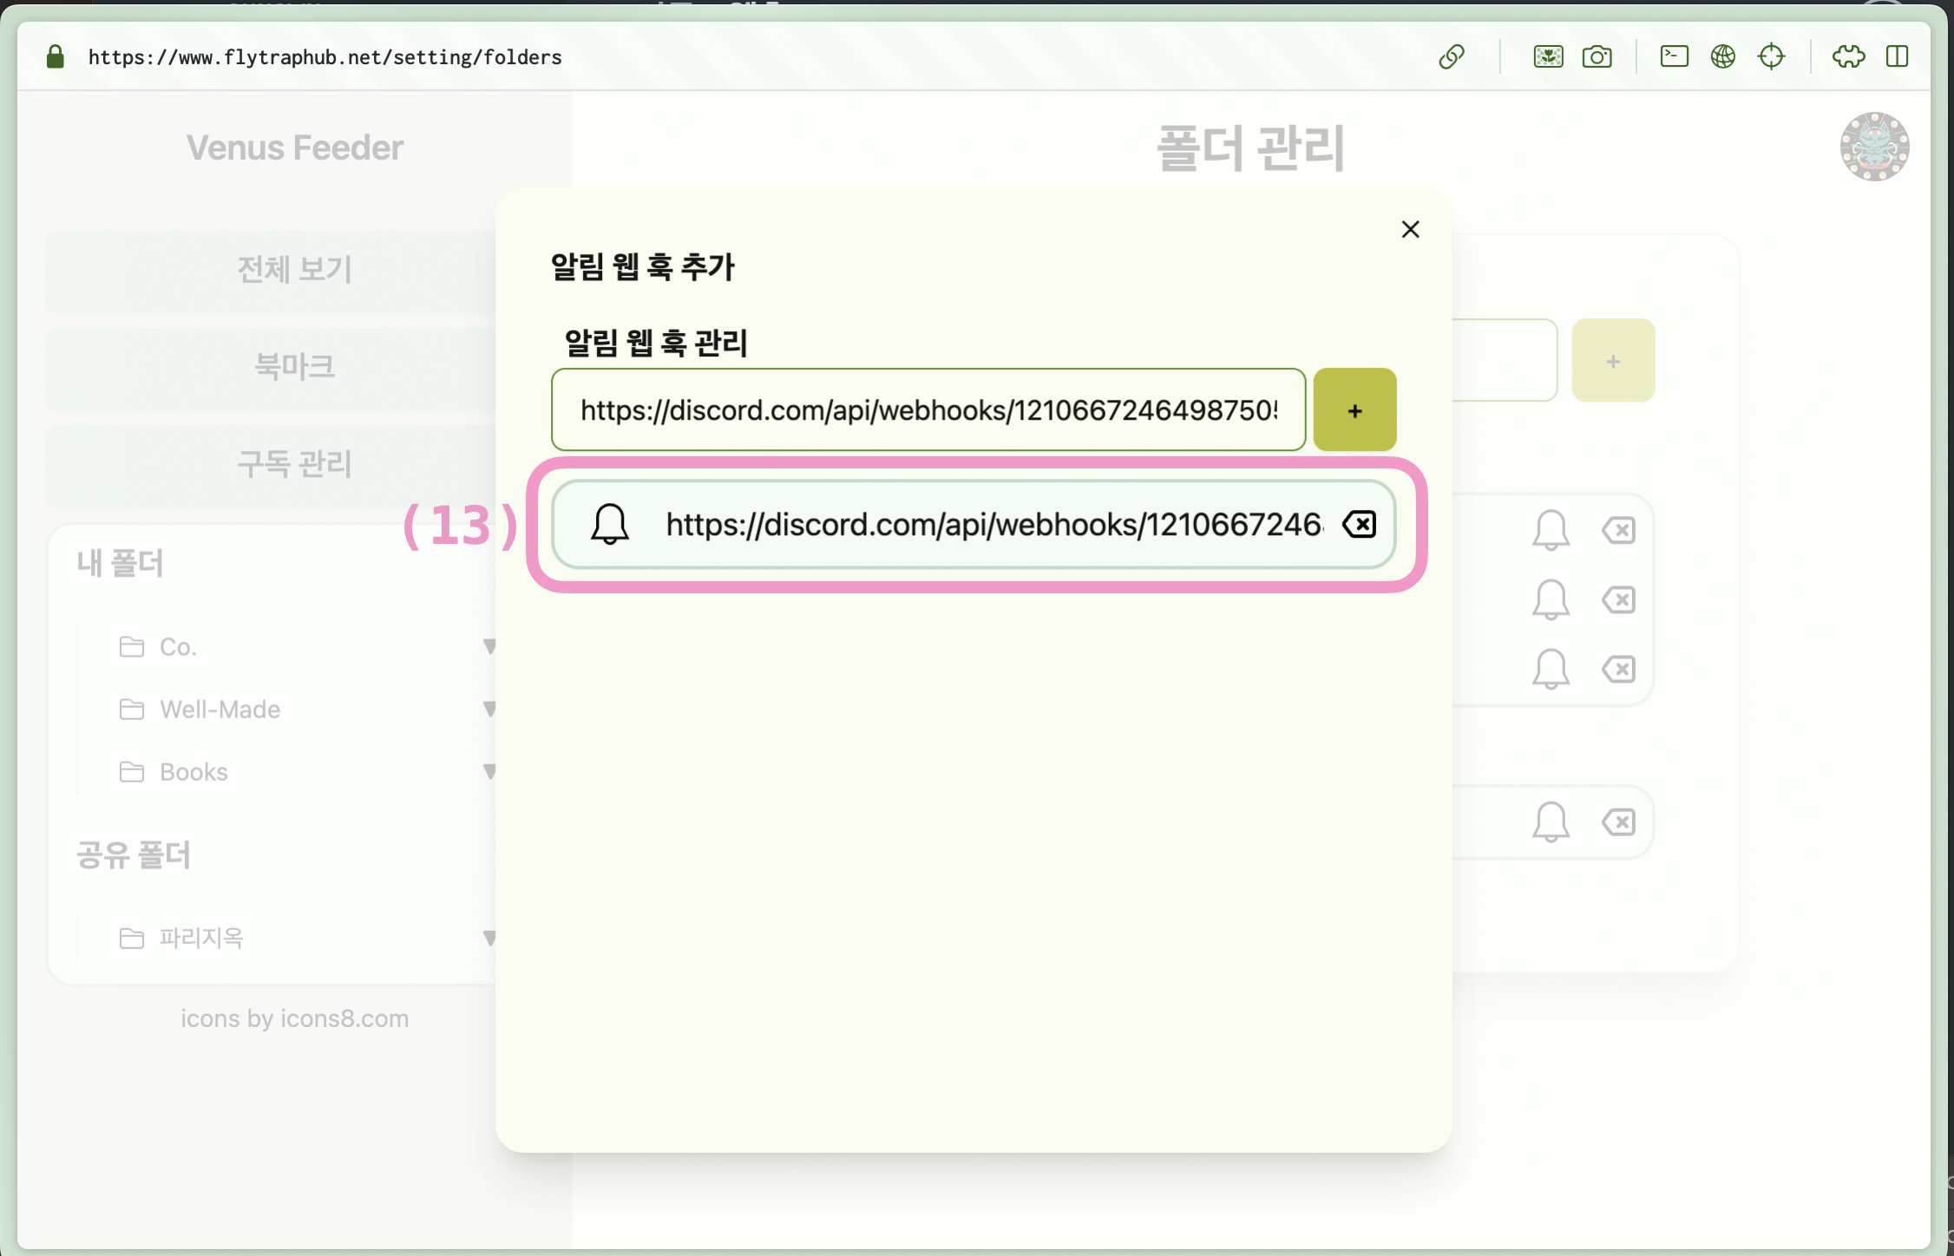Screen dimensions: 1954x1256
Task: Delete the listed Discord webhook entry
Action: coord(1359,524)
